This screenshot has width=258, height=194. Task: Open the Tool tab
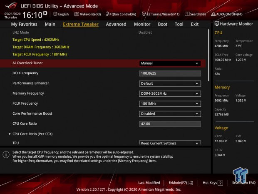pyautogui.click(x=179, y=24)
